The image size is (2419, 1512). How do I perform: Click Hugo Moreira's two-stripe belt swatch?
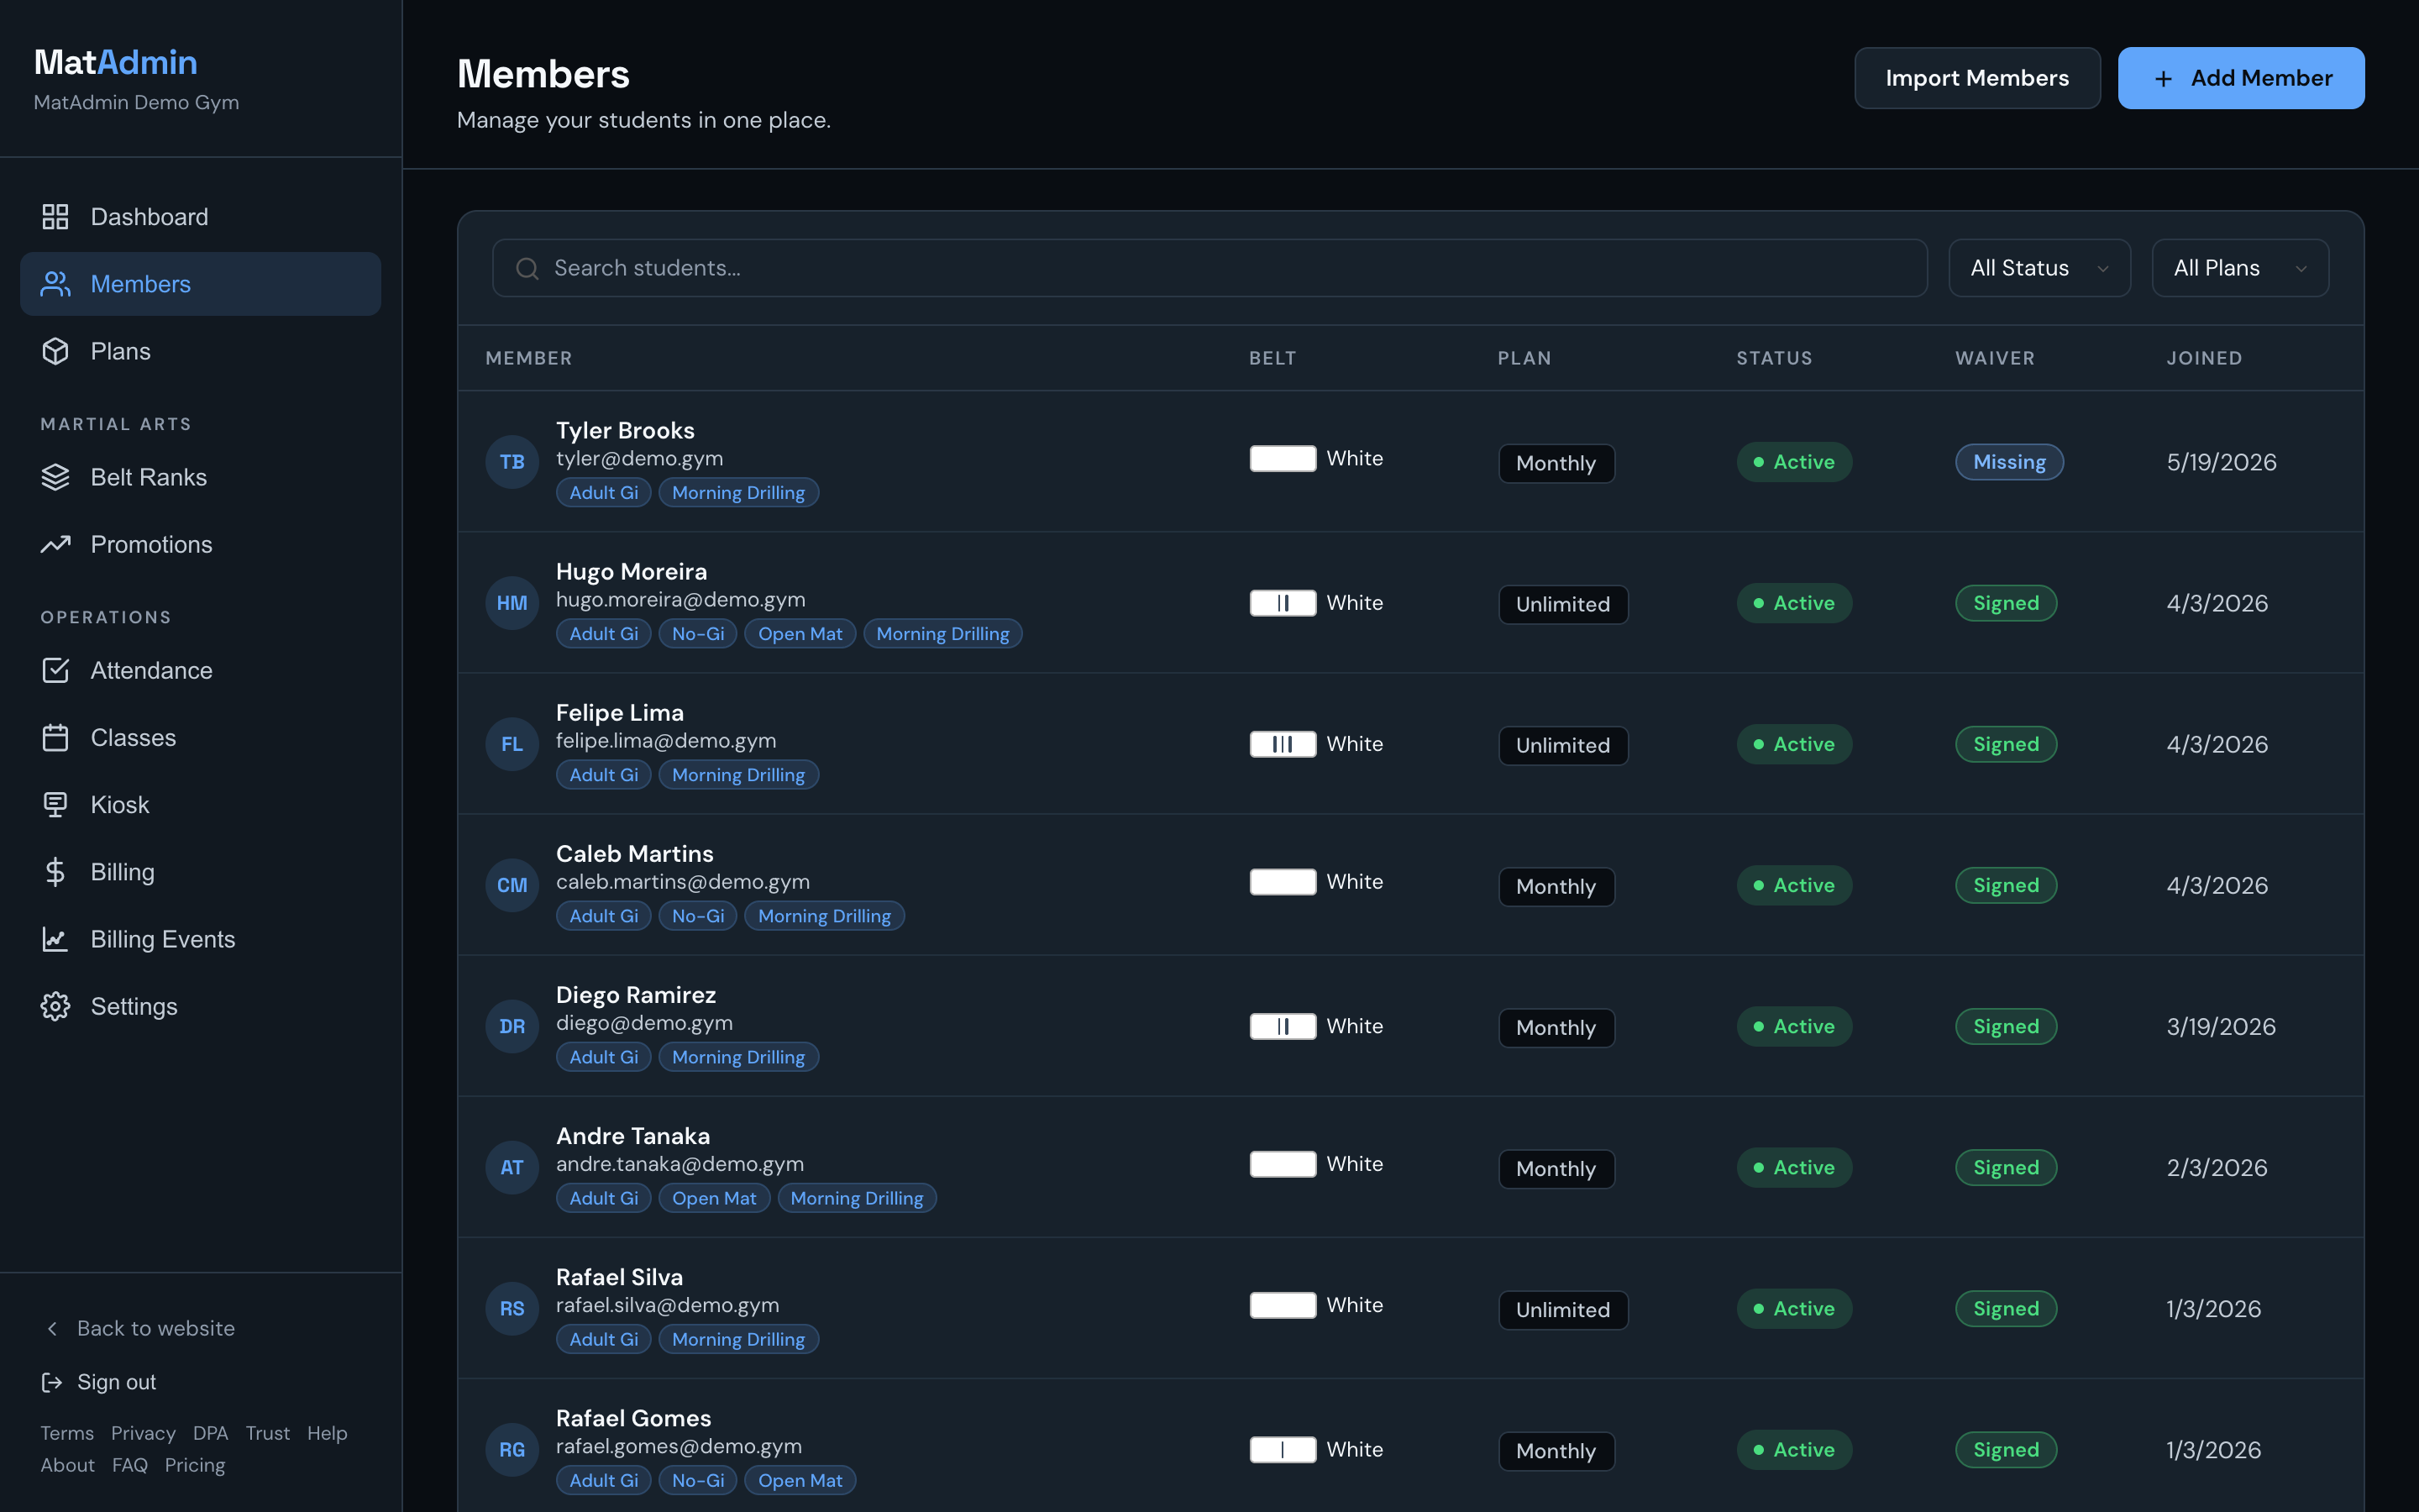pos(1283,603)
